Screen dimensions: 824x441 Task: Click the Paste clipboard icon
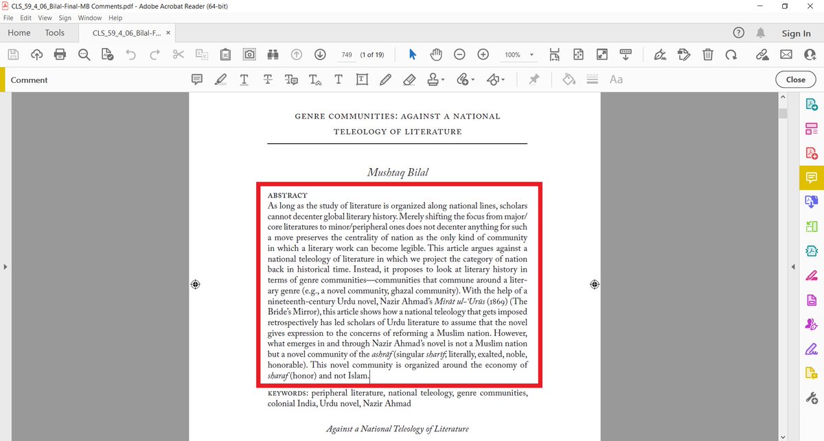pos(225,55)
